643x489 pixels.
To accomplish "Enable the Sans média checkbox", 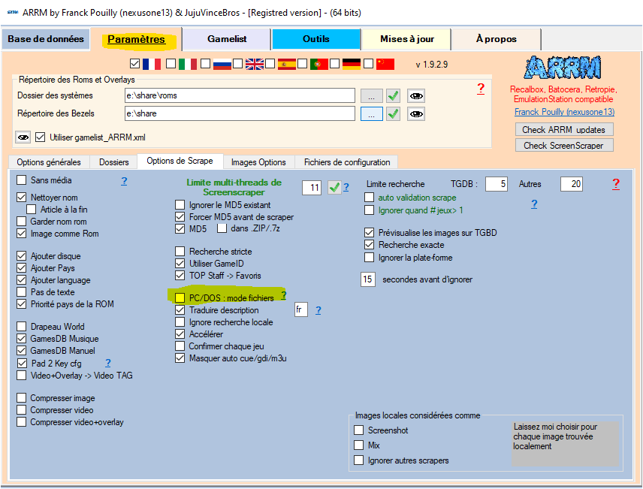I will click(x=21, y=181).
